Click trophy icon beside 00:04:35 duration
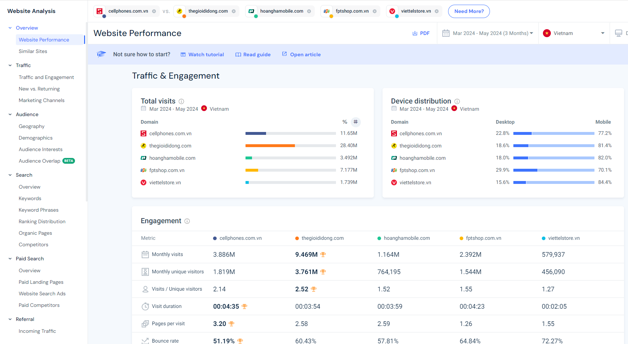Screen dimensions: 628x344 pos(244,306)
